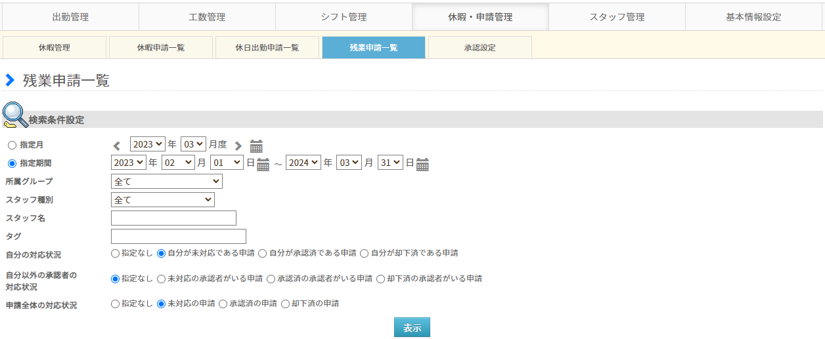Choose 指定なし for 自分以外の承認者の対応状況
Screen dimensions: 825x339
(116, 279)
